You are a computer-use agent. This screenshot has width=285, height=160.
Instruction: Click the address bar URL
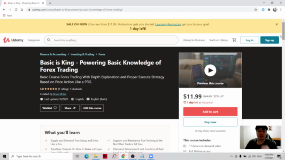coord(77,10)
